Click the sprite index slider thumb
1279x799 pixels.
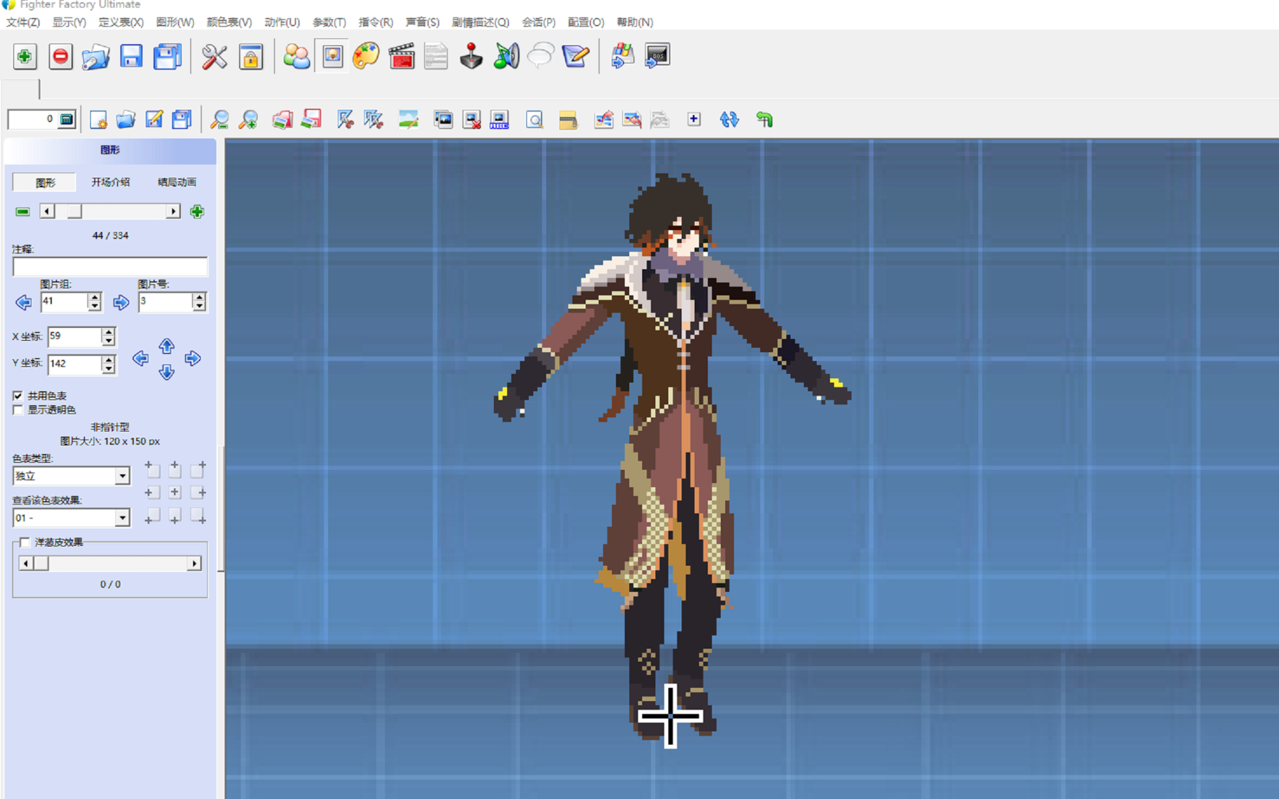click(75, 212)
